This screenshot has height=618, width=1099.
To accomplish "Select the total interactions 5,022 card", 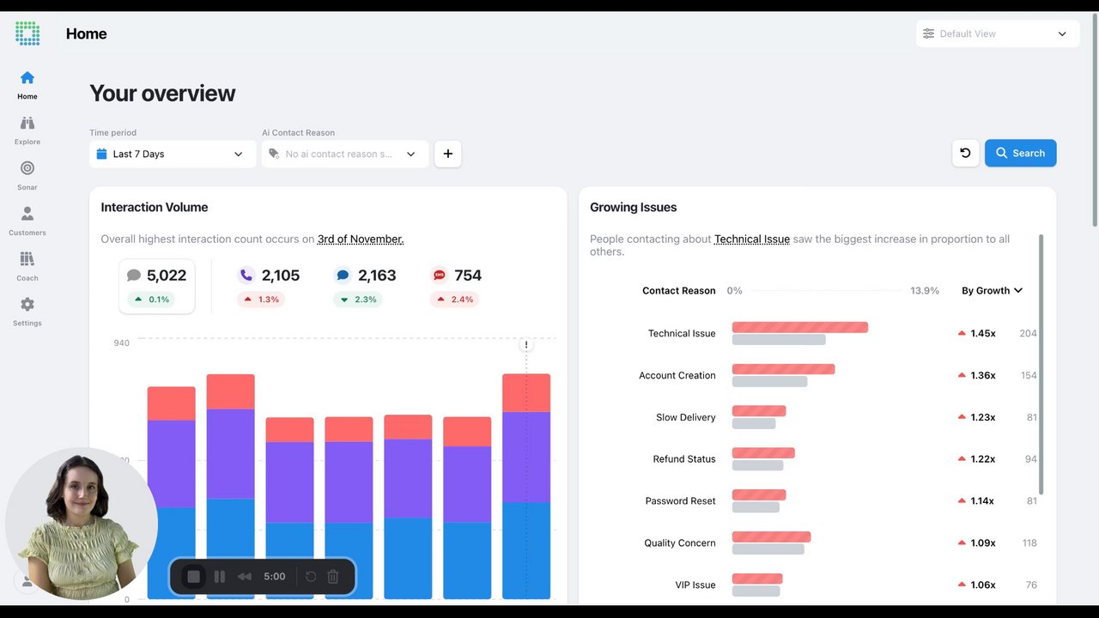I will (156, 286).
